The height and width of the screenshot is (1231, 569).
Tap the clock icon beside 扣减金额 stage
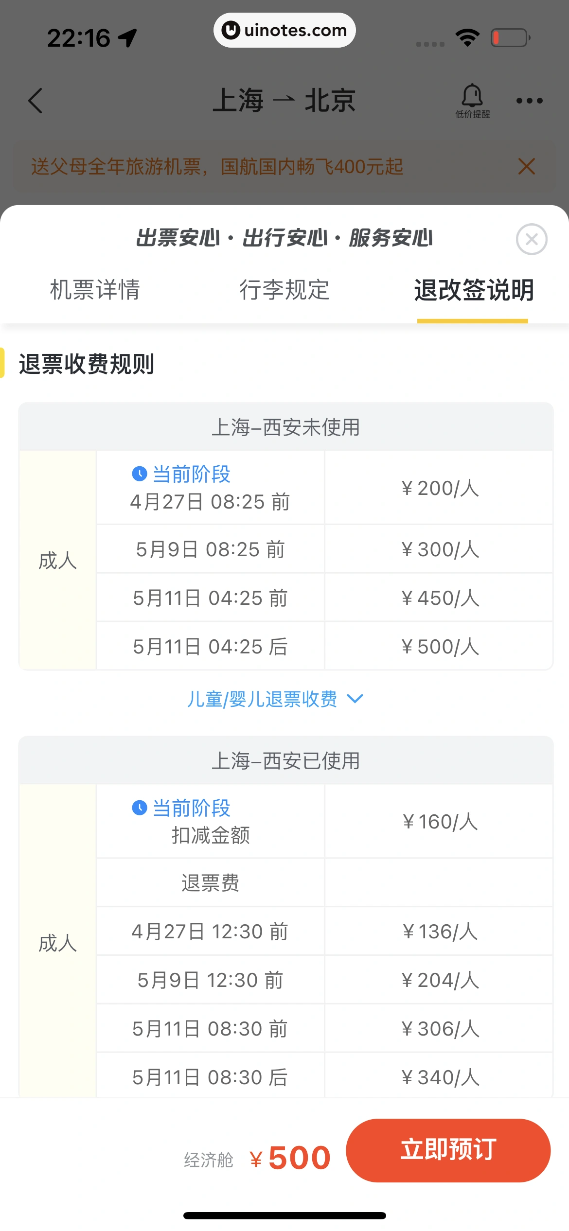point(140,808)
